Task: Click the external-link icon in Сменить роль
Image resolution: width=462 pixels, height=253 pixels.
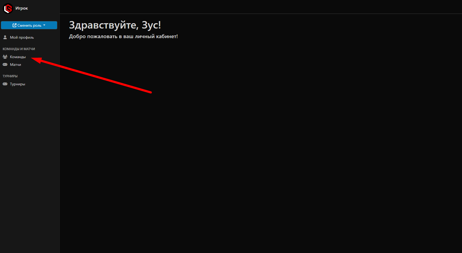Action: coord(14,25)
